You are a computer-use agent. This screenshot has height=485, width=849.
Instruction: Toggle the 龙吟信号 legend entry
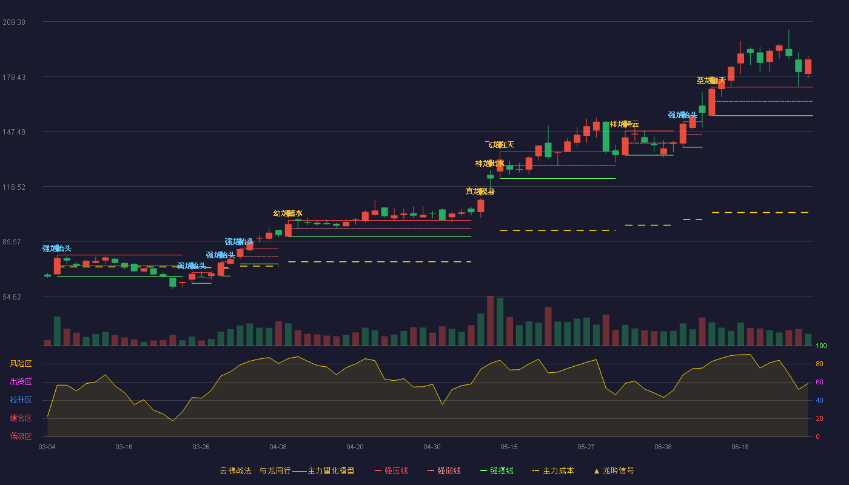coord(614,470)
